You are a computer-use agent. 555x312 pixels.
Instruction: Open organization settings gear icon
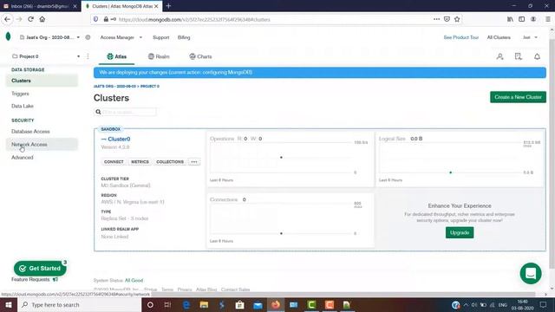coord(88,37)
